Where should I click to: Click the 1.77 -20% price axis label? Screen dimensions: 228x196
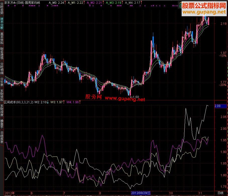tap(223, 83)
